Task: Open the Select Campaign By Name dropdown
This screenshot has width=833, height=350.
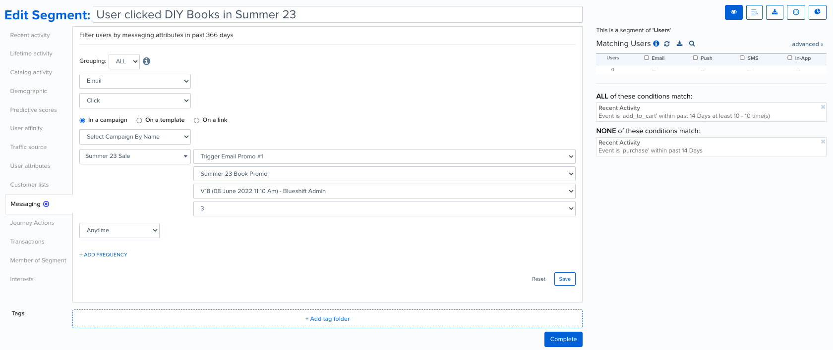Action: coord(135,137)
